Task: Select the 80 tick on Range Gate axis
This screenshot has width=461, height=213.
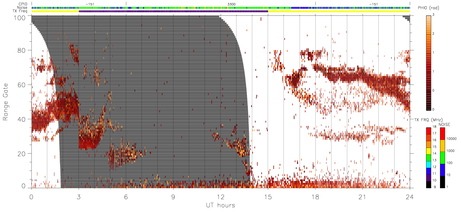Action: coord(22,50)
